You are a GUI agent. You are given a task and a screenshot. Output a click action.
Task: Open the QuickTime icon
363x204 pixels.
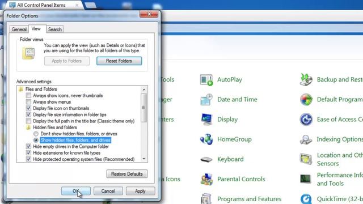tap(306, 199)
